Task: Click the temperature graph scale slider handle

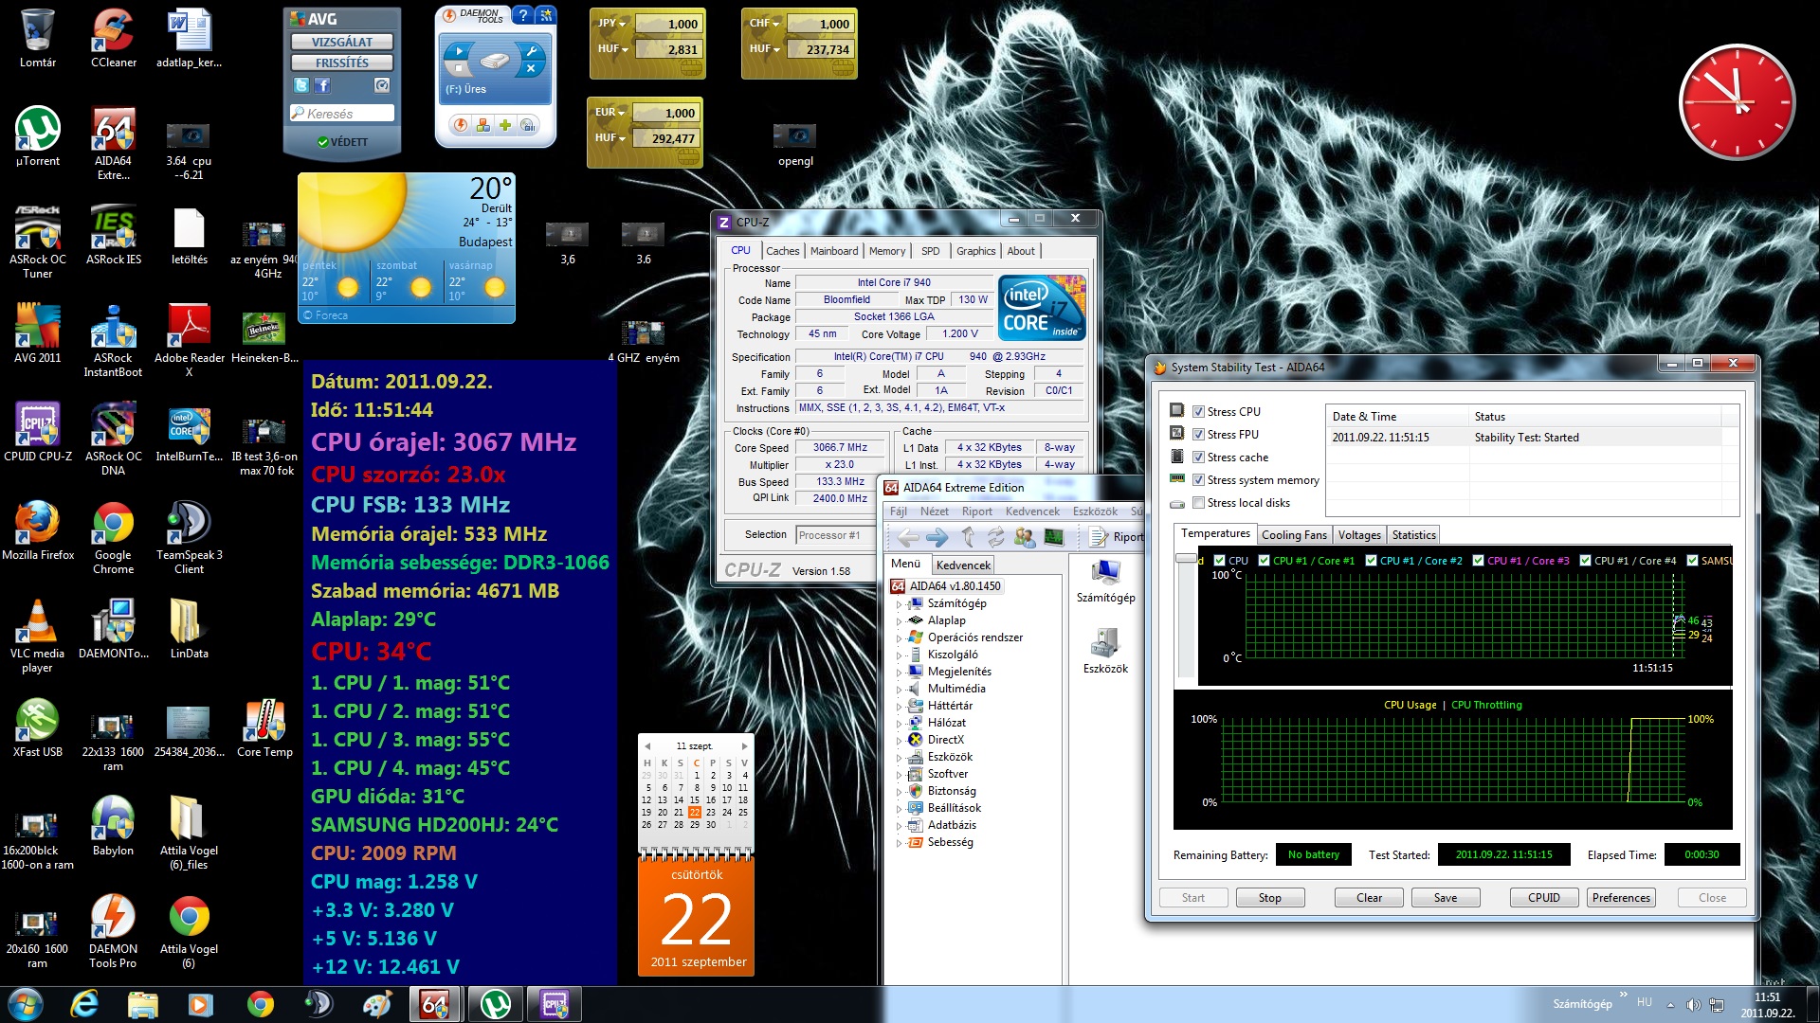Action: (1185, 558)
